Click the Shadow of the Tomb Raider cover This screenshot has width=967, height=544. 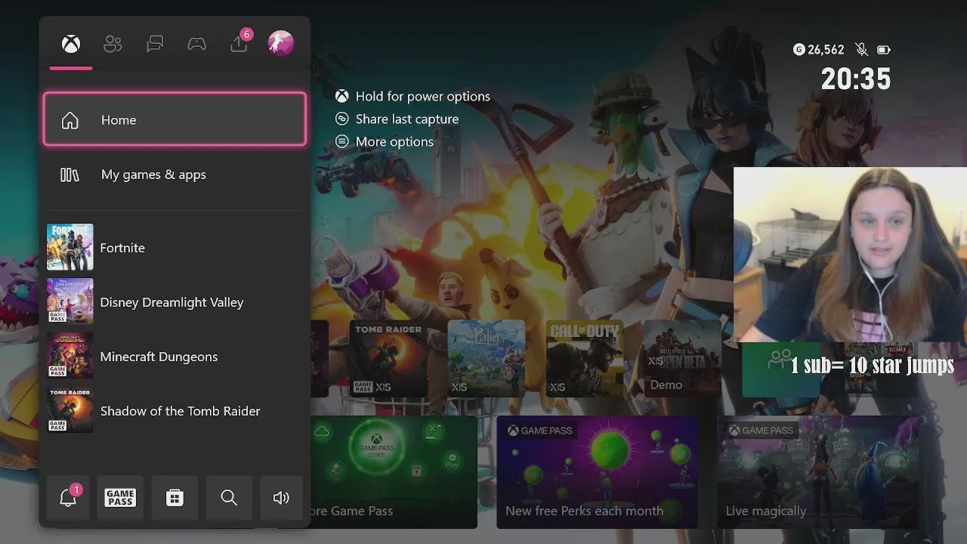point(70,410)
